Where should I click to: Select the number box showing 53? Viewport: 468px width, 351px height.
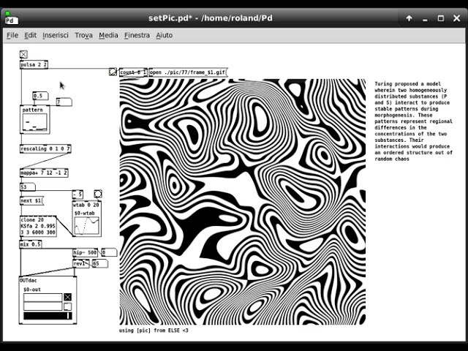coord(28,187)
